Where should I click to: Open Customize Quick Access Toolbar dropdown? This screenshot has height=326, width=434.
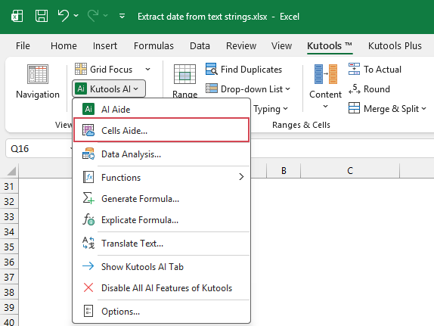122,16
